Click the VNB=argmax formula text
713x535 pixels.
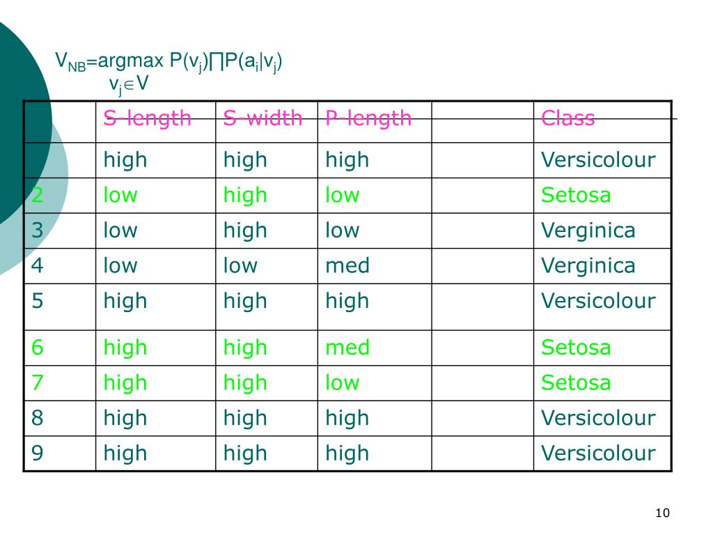point(169,62)
